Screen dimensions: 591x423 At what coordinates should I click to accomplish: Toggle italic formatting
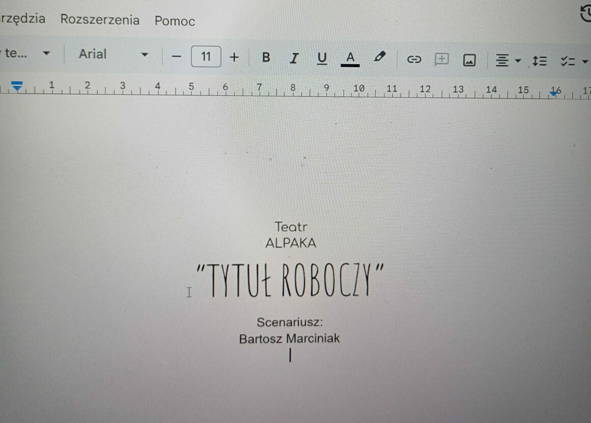tap(293, 58)
